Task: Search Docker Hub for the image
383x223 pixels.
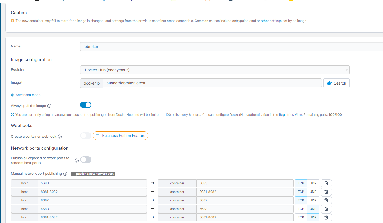Action: click(336, 83)
